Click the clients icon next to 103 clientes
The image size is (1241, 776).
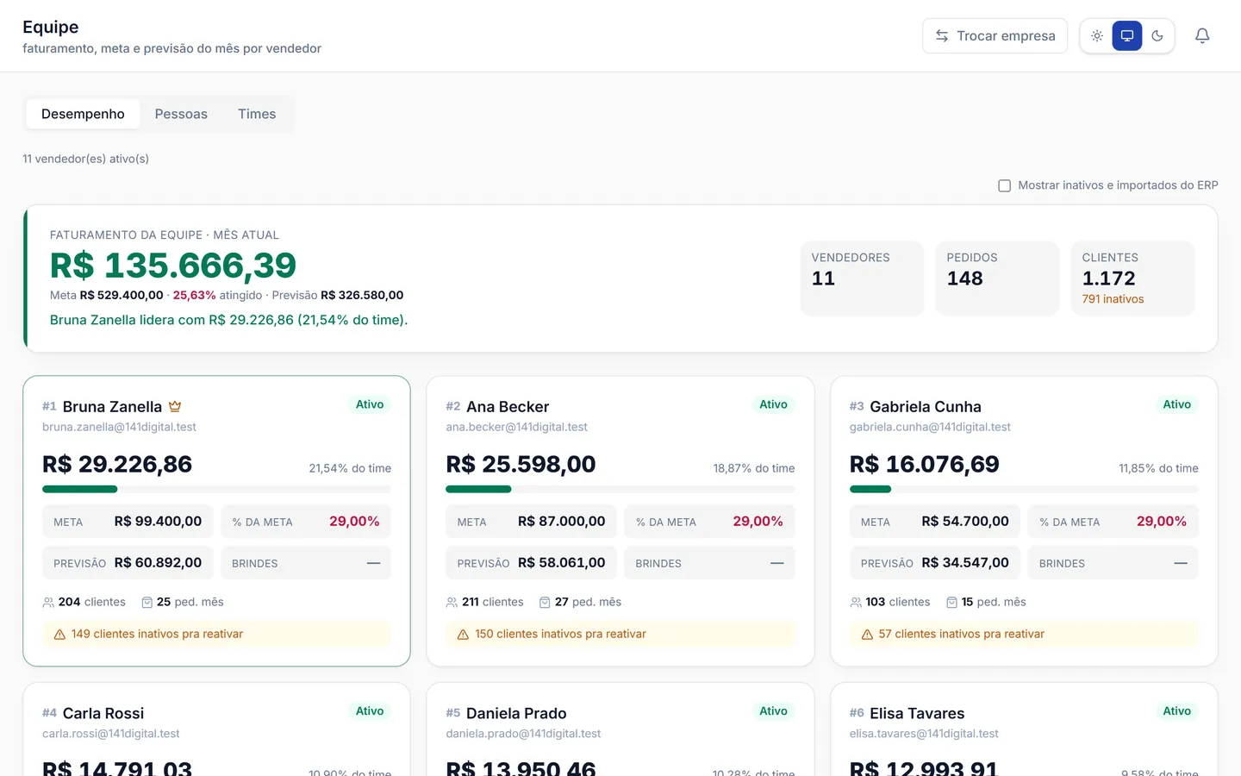click(856, 602)
